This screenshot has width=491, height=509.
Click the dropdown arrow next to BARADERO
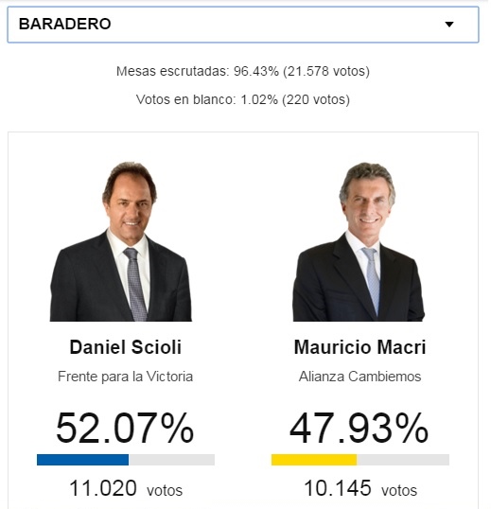(x=449, y=25)
